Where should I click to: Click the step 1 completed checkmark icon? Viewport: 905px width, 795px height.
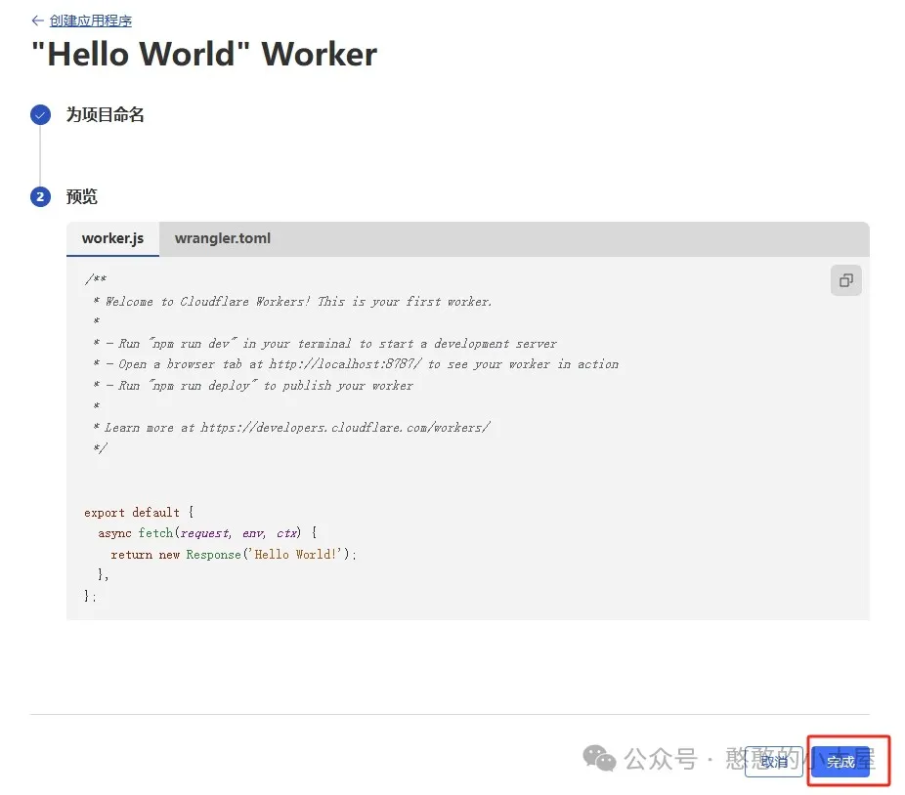[40, 115]
